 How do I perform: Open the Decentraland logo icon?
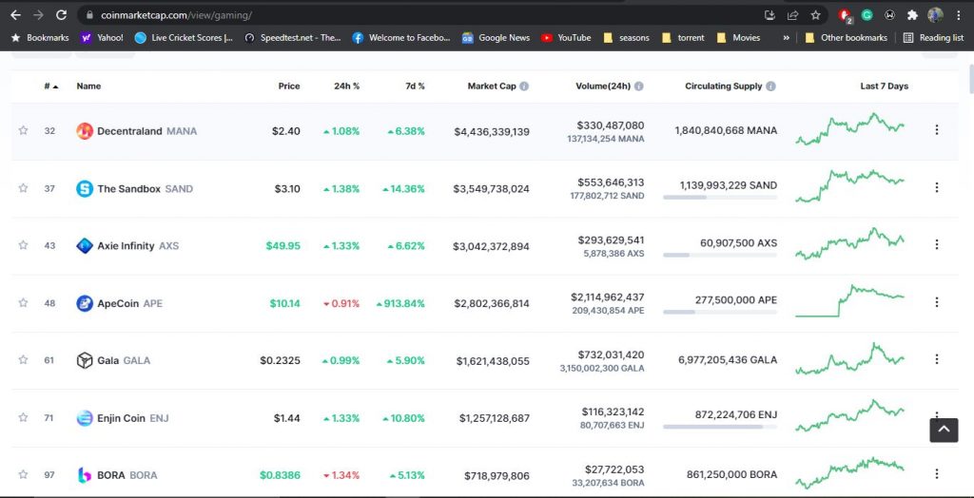(x=85, y=131)
